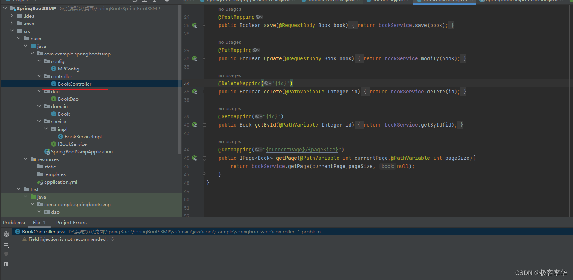
Task: Collapse the controller folder in project tree
Action: tap(39, 77)
